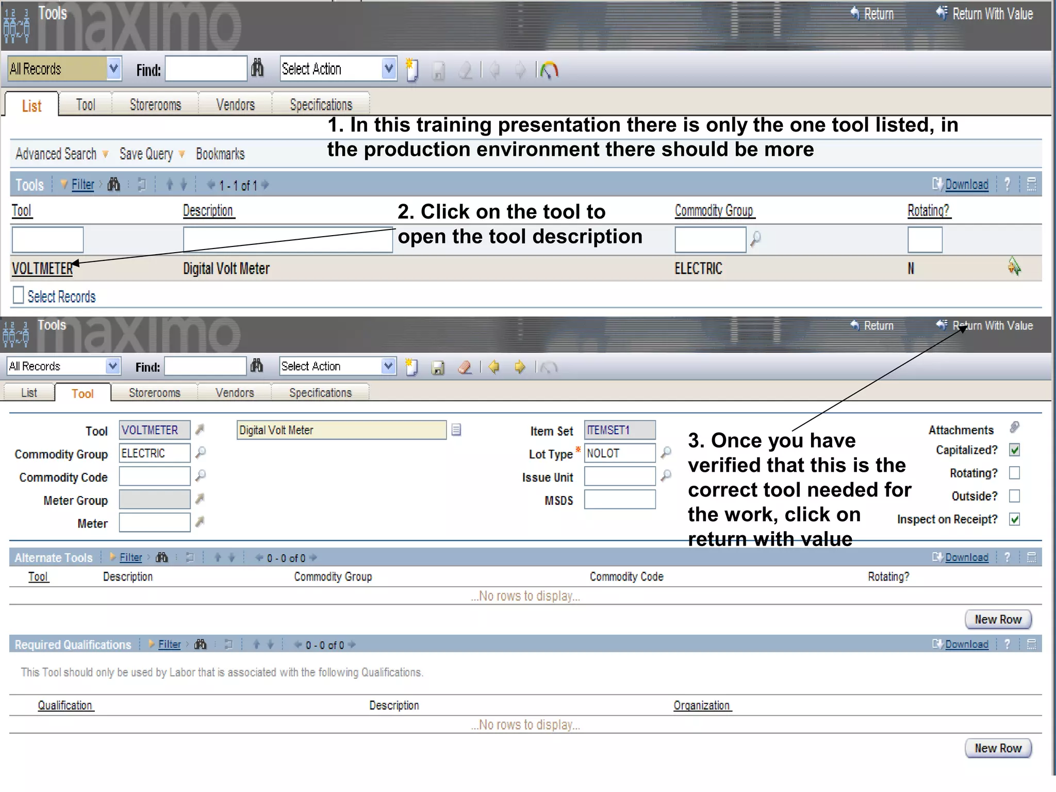Check the Select Records checkbox
Screen dimensions: 1056x792
[x=18, y=295]
